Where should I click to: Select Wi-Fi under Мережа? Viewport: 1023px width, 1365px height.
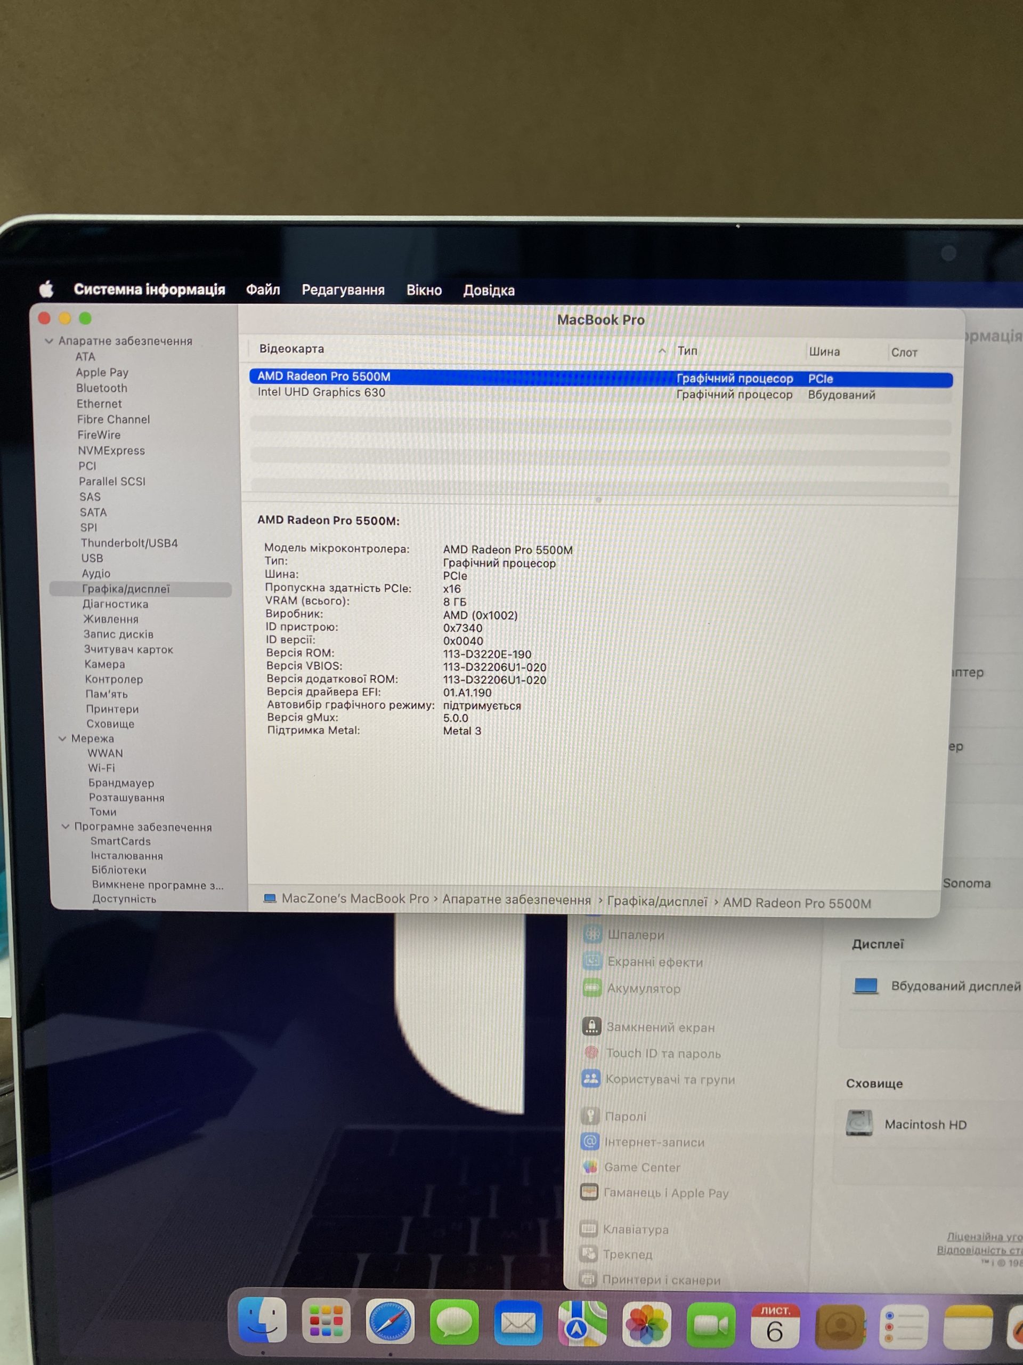coord(101,768)
